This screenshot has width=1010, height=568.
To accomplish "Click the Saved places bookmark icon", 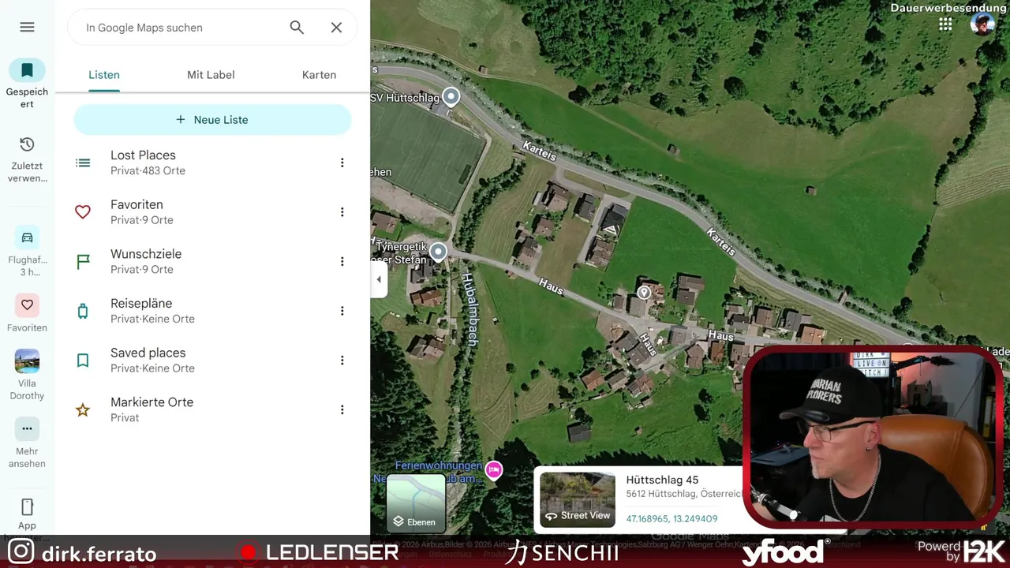I will pos(83,361).
